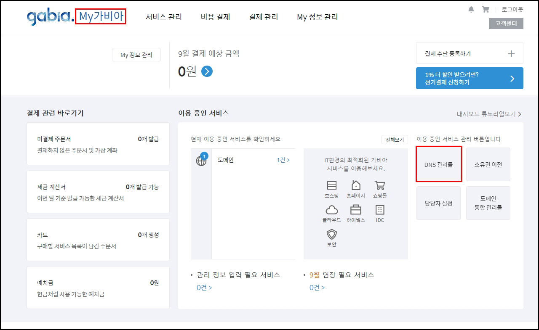This screenshot has height=330, width=539.
Task: Click 관리 정보 입력 필요 서비스 text
Action: pos(238,275)
